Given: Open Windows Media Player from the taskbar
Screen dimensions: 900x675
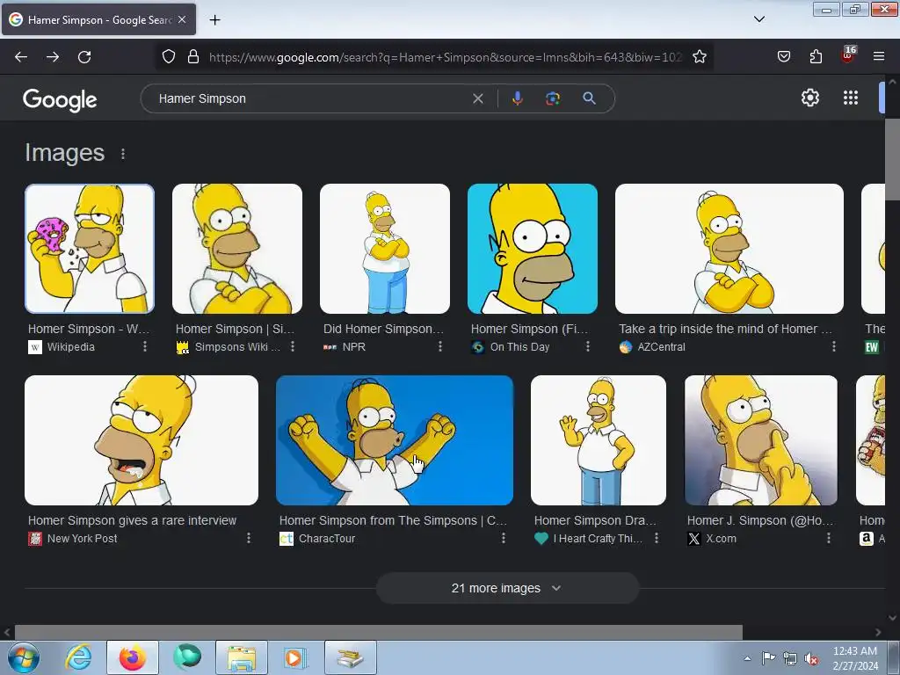Looking at the screenshot, I should pos(295,657).
